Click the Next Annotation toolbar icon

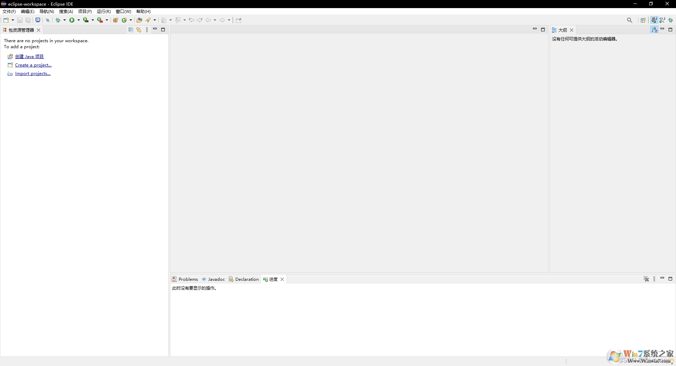(164, 20)
